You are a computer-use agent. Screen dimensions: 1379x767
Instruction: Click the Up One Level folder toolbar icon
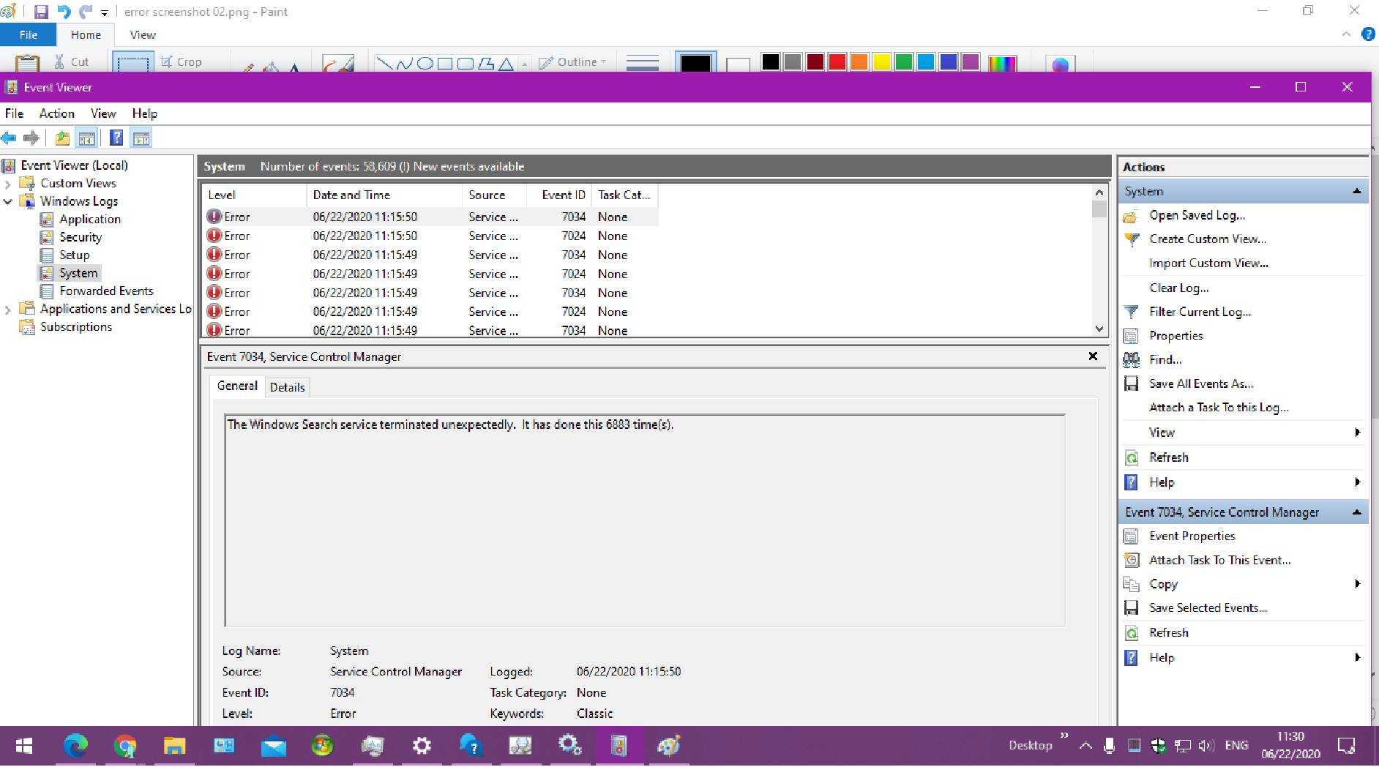click(x=63, y=138)
